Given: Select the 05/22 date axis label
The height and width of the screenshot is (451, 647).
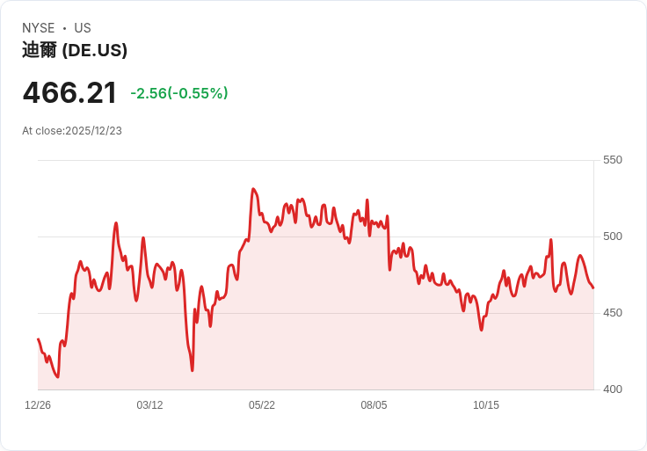Looking at the screenshot, I should [262, 405].
